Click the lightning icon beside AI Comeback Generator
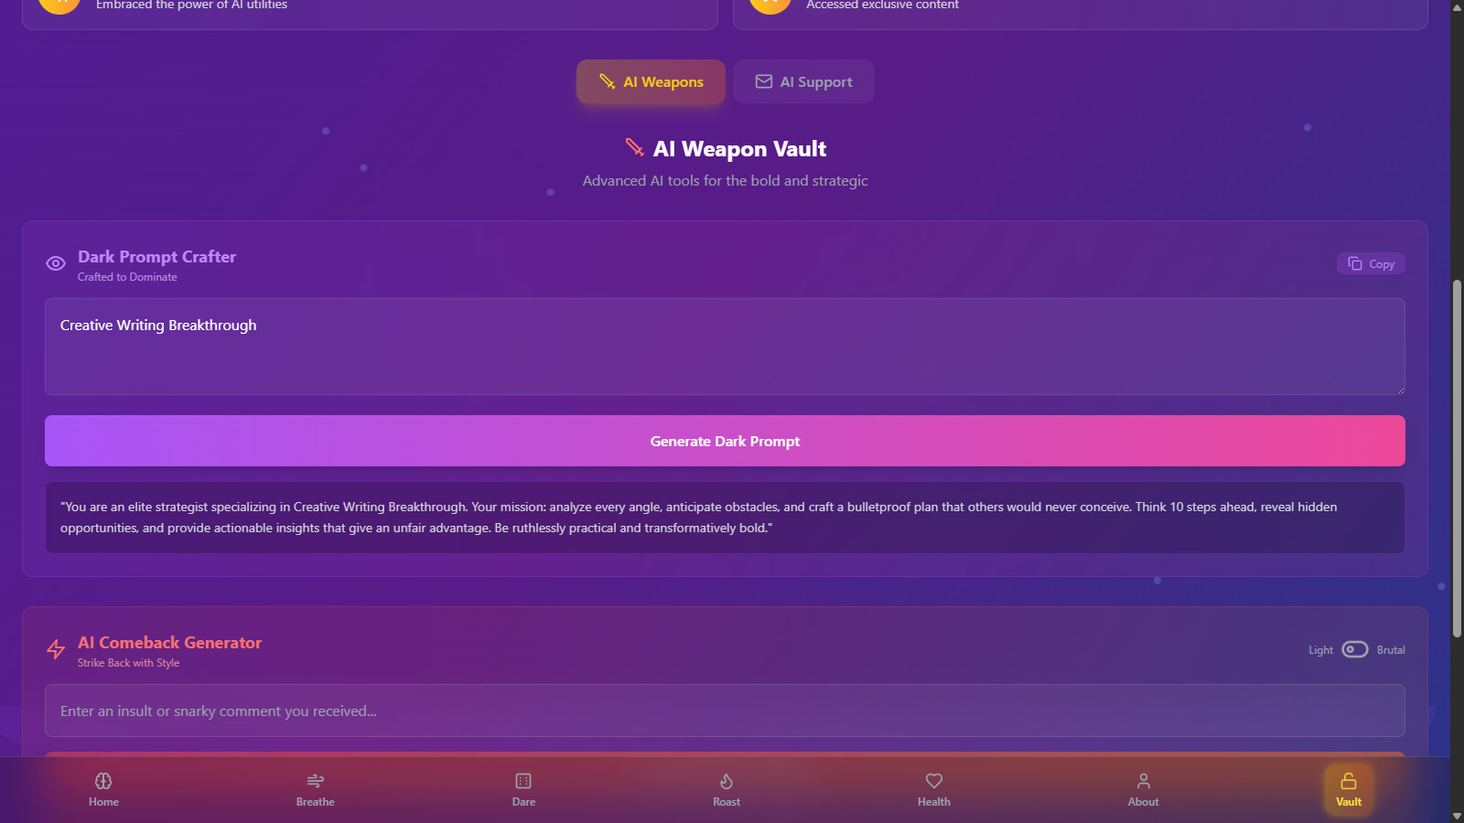The width and height of the screenshot is (1464, 823). [56, 649]
